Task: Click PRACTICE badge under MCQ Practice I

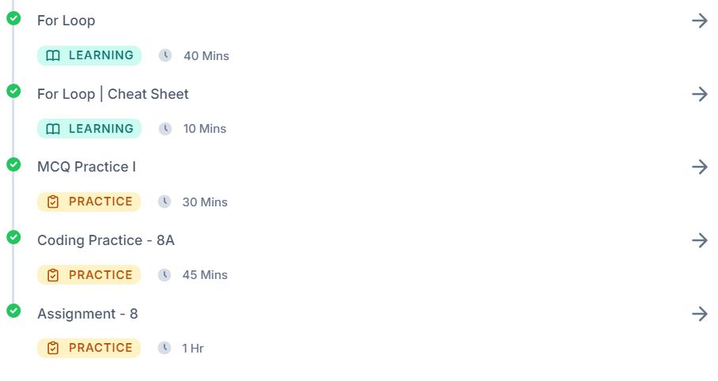Action: pyautogui.click(x=89, y=202)
